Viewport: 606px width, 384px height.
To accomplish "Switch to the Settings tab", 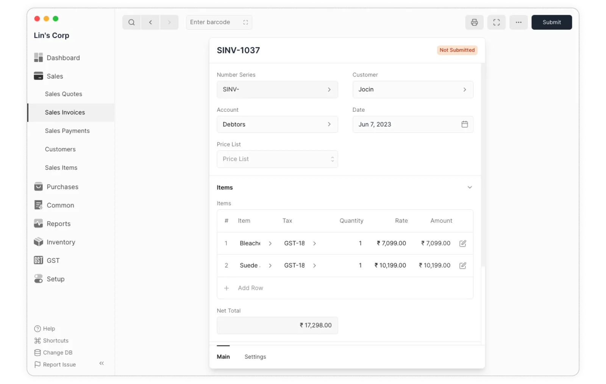I will (x=255, y=357).
